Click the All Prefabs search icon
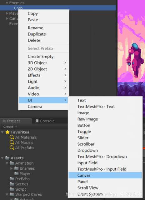This screenshot has height=200, width=145. [x=12, y=148]
